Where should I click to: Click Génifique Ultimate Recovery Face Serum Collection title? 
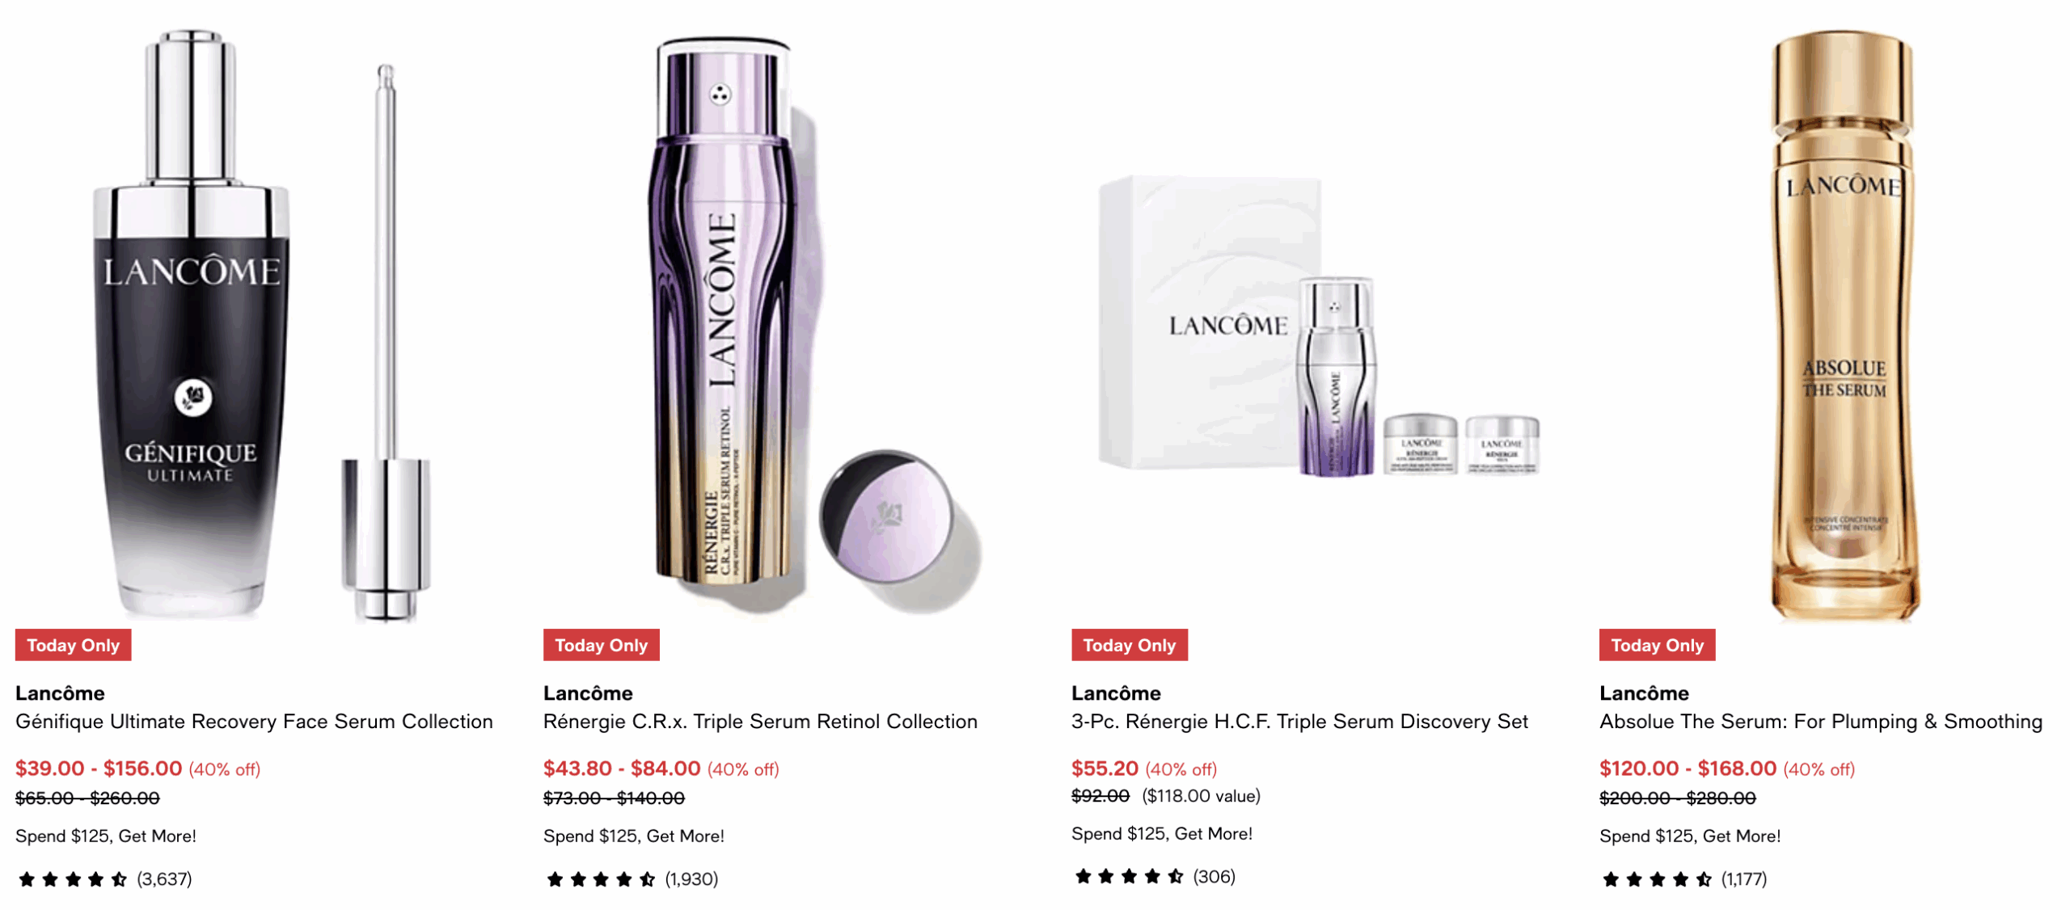(x=254, y=721)
